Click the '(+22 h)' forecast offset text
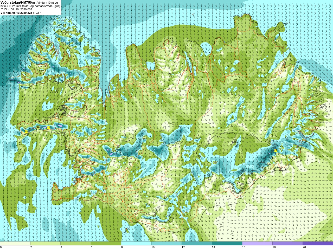333x249 pixels. 38,13
